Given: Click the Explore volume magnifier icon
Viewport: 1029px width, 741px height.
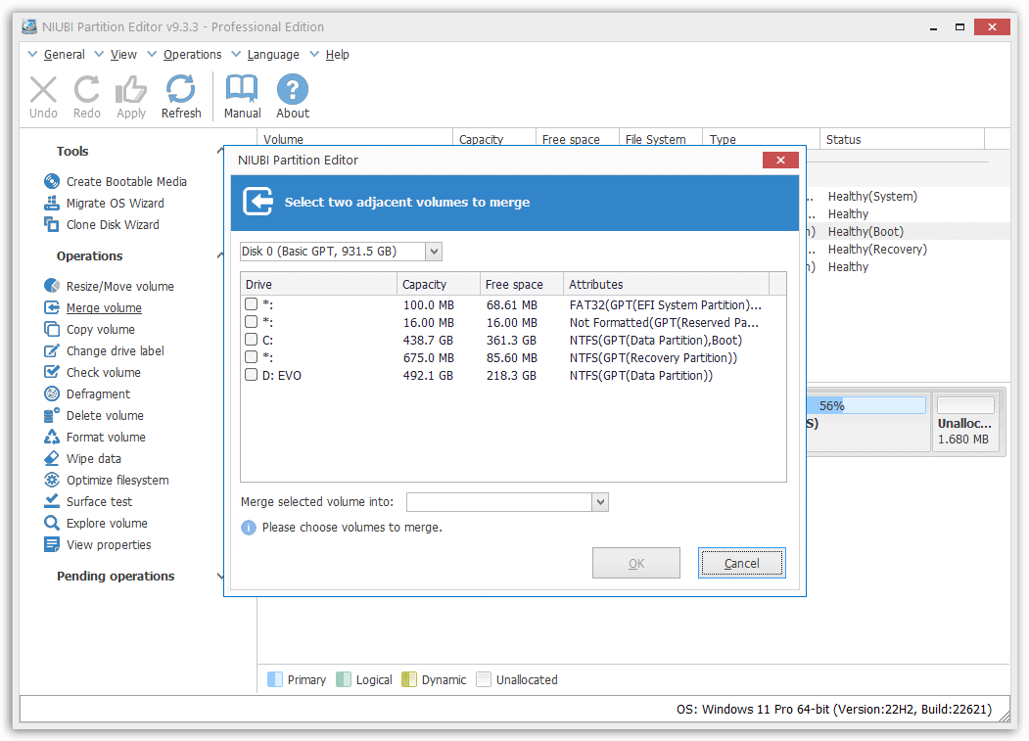Looking at the screenshot, I should pyautogui.click(x=52, y=523).
